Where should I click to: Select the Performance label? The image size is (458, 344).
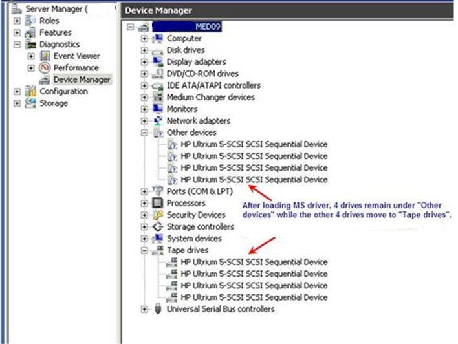[x=76, y=68]
